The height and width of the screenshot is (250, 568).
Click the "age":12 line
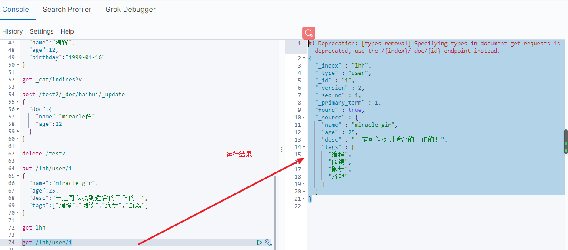43,50
